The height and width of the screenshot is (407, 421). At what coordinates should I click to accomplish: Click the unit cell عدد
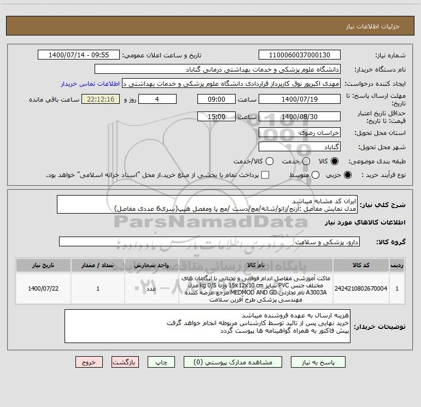point(151,288)
